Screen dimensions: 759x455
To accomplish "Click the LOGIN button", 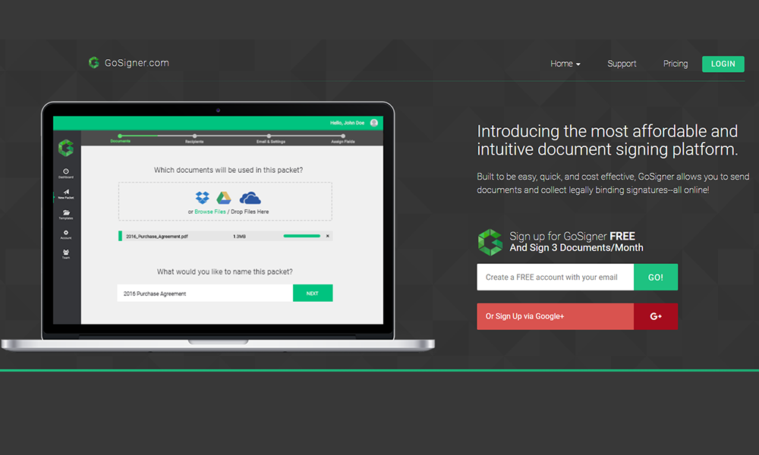I will point(723,64).
